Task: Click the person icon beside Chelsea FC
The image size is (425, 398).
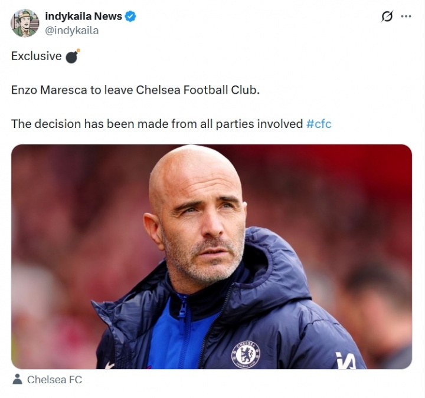Action: point(17,380)
